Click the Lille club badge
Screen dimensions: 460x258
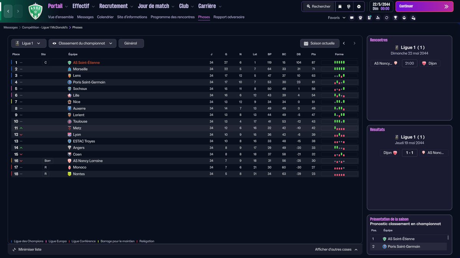tap(69, 95)
